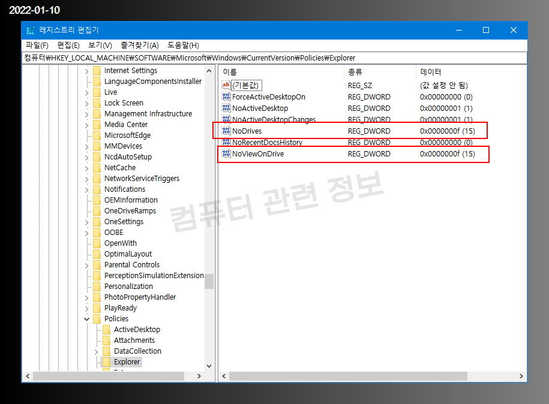Click the tree pane scroll up arrow
This screenshot has height=404, width=549.
point(209,71)
